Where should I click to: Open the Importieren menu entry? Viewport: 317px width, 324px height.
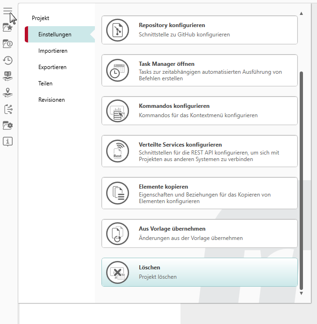coord(53,51)
